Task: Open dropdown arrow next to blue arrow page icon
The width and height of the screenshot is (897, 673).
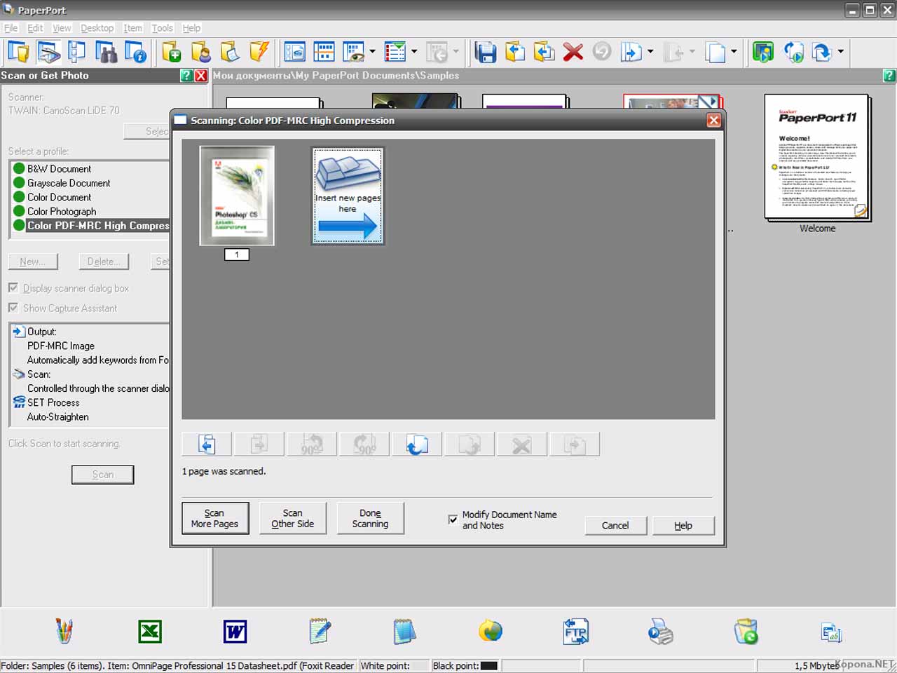Action: click(x=650, y=52)
